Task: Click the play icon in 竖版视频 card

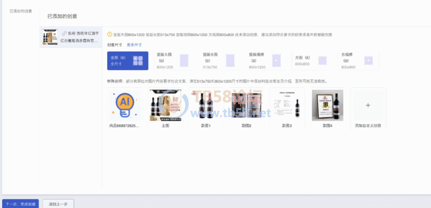Action: [x=276, y=61]
